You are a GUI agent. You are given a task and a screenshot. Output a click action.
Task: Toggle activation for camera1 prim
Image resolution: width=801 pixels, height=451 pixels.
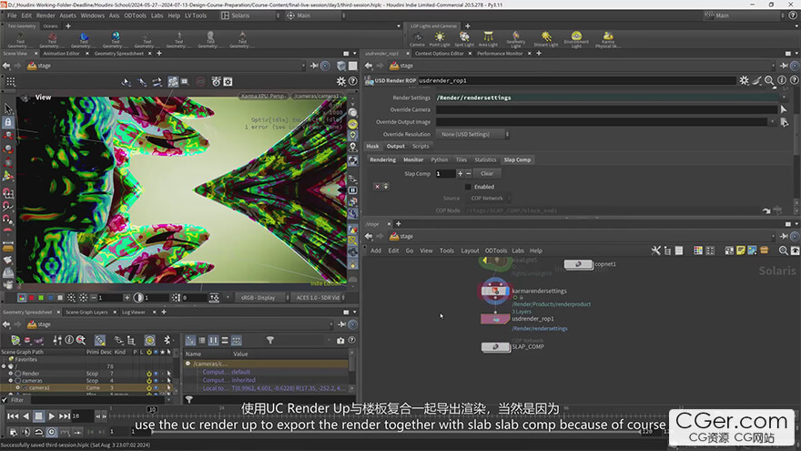[x=148, y=388]
